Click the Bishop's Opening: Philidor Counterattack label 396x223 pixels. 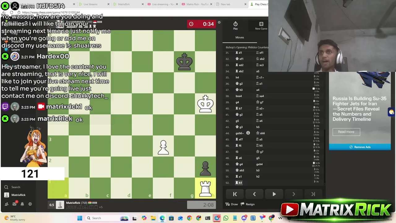(x=247, y=47)
